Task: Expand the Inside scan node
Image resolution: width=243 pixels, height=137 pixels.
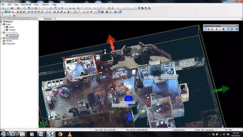Action: pos(4,27)
